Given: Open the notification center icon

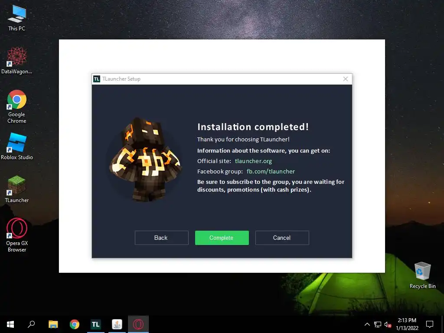Looking at the screenshot, I should click(x=430, y=324).
